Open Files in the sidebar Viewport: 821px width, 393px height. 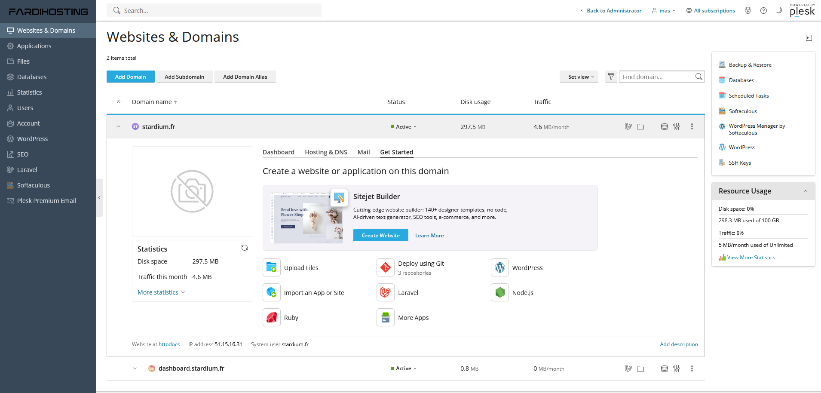point(48,61)
